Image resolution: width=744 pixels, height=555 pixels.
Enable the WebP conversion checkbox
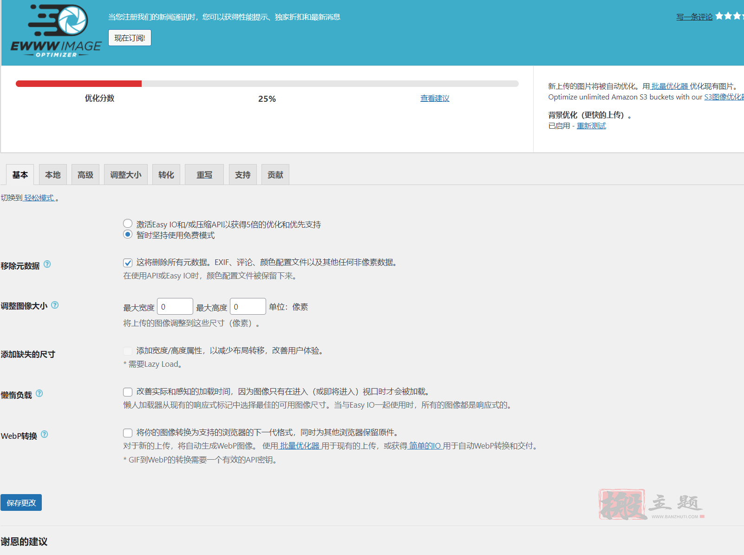[x=128, y=433]
